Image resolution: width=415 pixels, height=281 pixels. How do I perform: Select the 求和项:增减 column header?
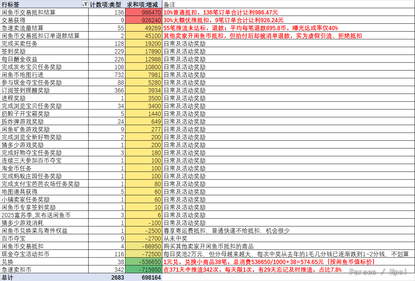144,4
